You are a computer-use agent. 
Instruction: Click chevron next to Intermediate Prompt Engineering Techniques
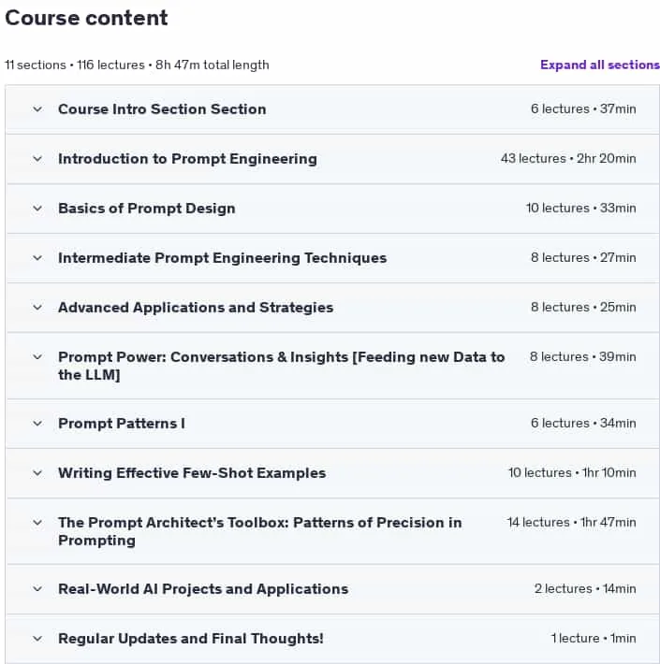[37, 258]
